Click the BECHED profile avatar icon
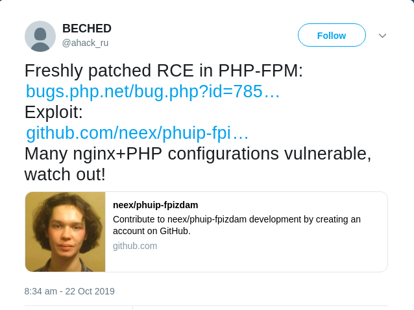Screen dimensions: 414x310 (40, 36)
